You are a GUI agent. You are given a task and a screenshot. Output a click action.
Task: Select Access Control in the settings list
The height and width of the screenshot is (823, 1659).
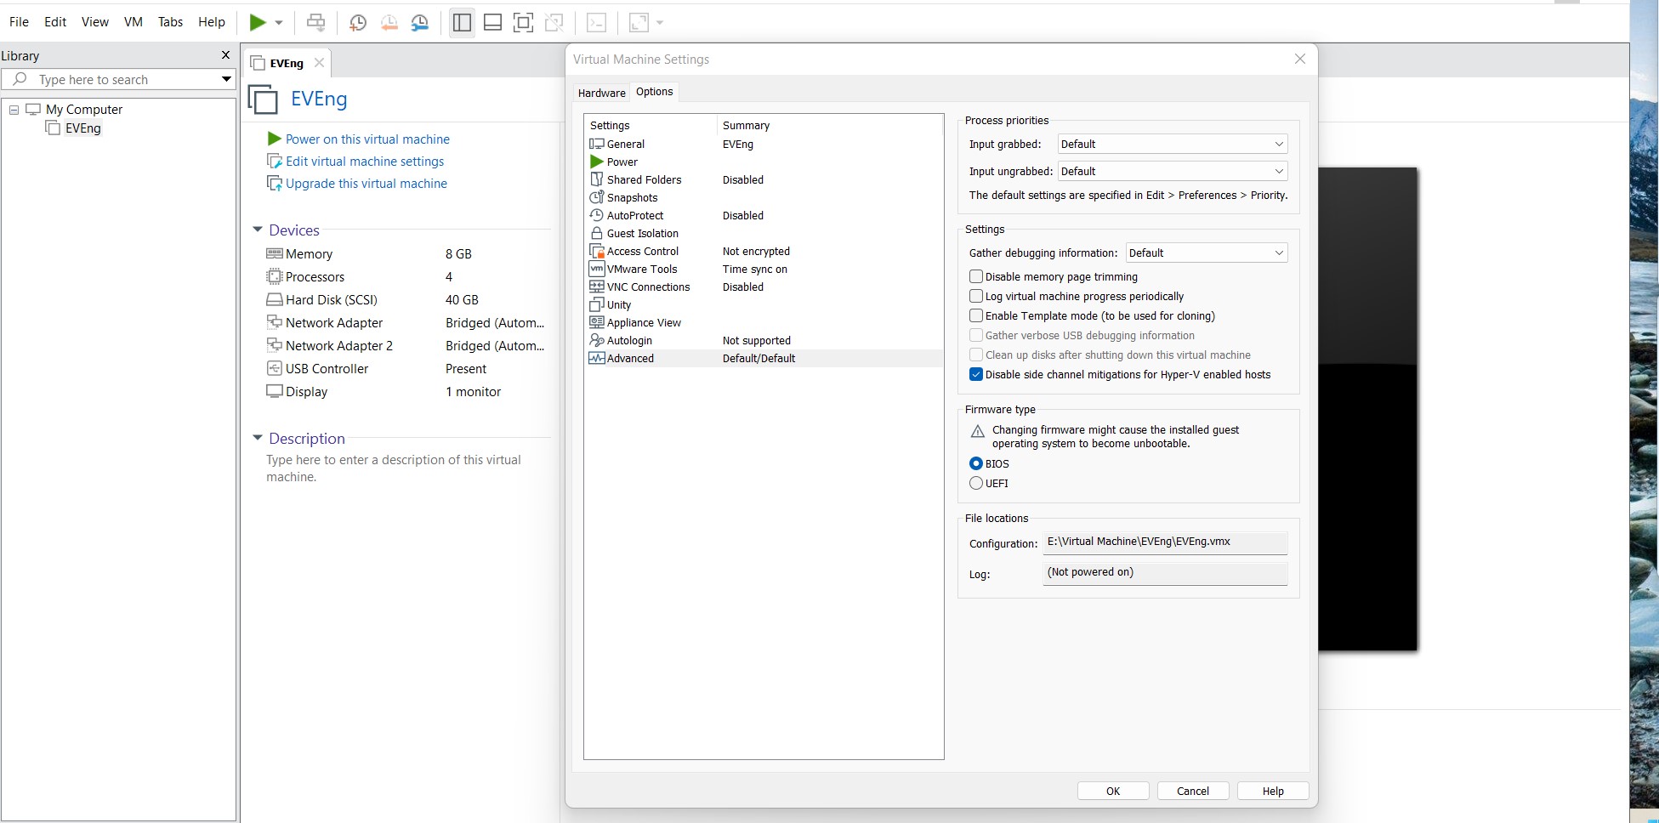point(764,252)
